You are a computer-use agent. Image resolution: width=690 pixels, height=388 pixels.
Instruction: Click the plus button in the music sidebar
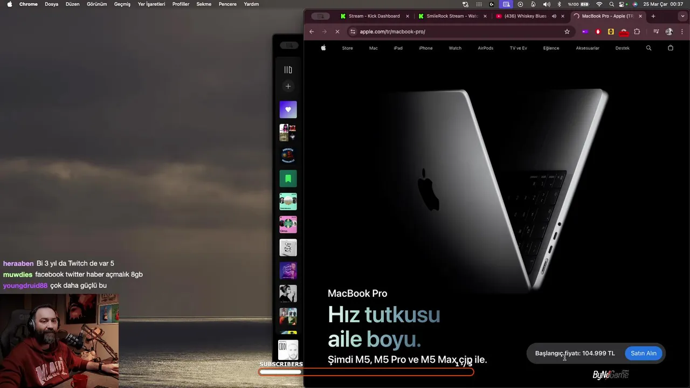point(288,86)
